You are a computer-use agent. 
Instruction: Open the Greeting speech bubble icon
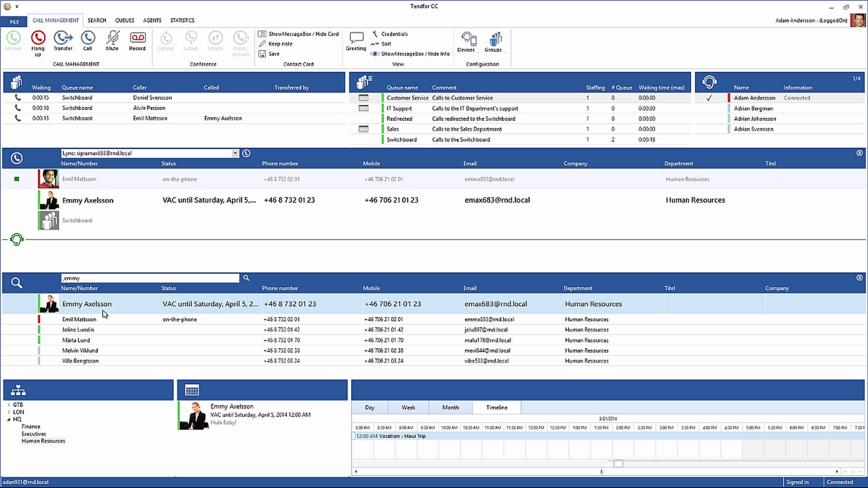pos(356,38)
